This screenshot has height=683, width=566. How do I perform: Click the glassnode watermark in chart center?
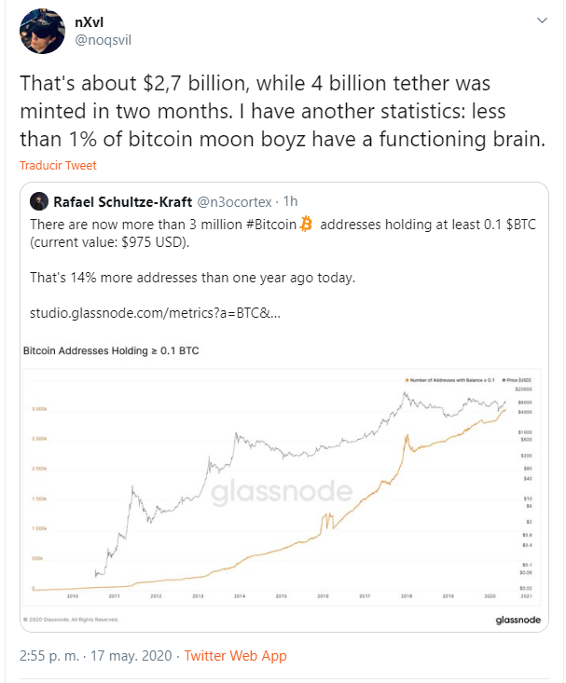(282, 492)
